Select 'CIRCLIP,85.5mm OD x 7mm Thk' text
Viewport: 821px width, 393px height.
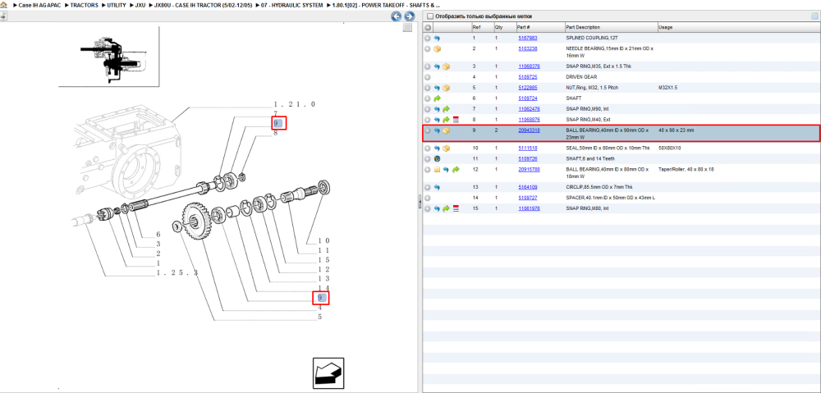pos(600,187)
